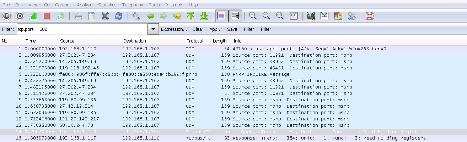Open capture options gear icon

coord(20,16)
